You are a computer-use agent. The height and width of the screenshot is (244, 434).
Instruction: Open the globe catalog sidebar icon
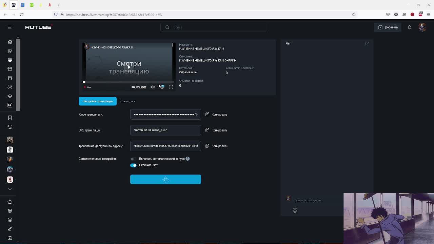tap(10, 60)
